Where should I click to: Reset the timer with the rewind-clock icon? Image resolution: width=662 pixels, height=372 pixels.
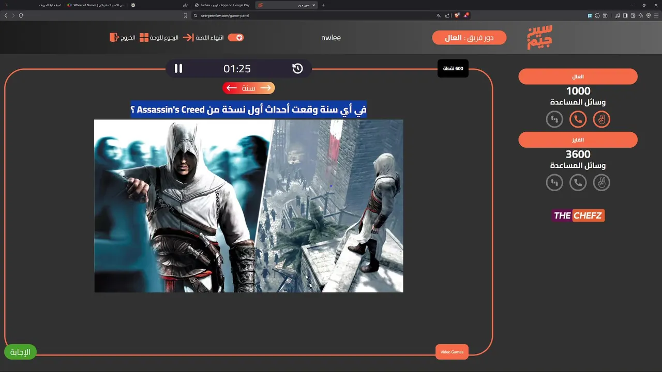pos(297,68)
